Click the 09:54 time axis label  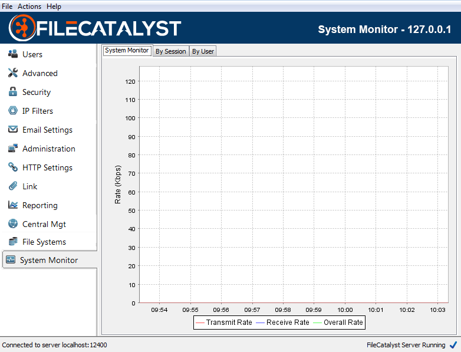(x=159, y=310)
